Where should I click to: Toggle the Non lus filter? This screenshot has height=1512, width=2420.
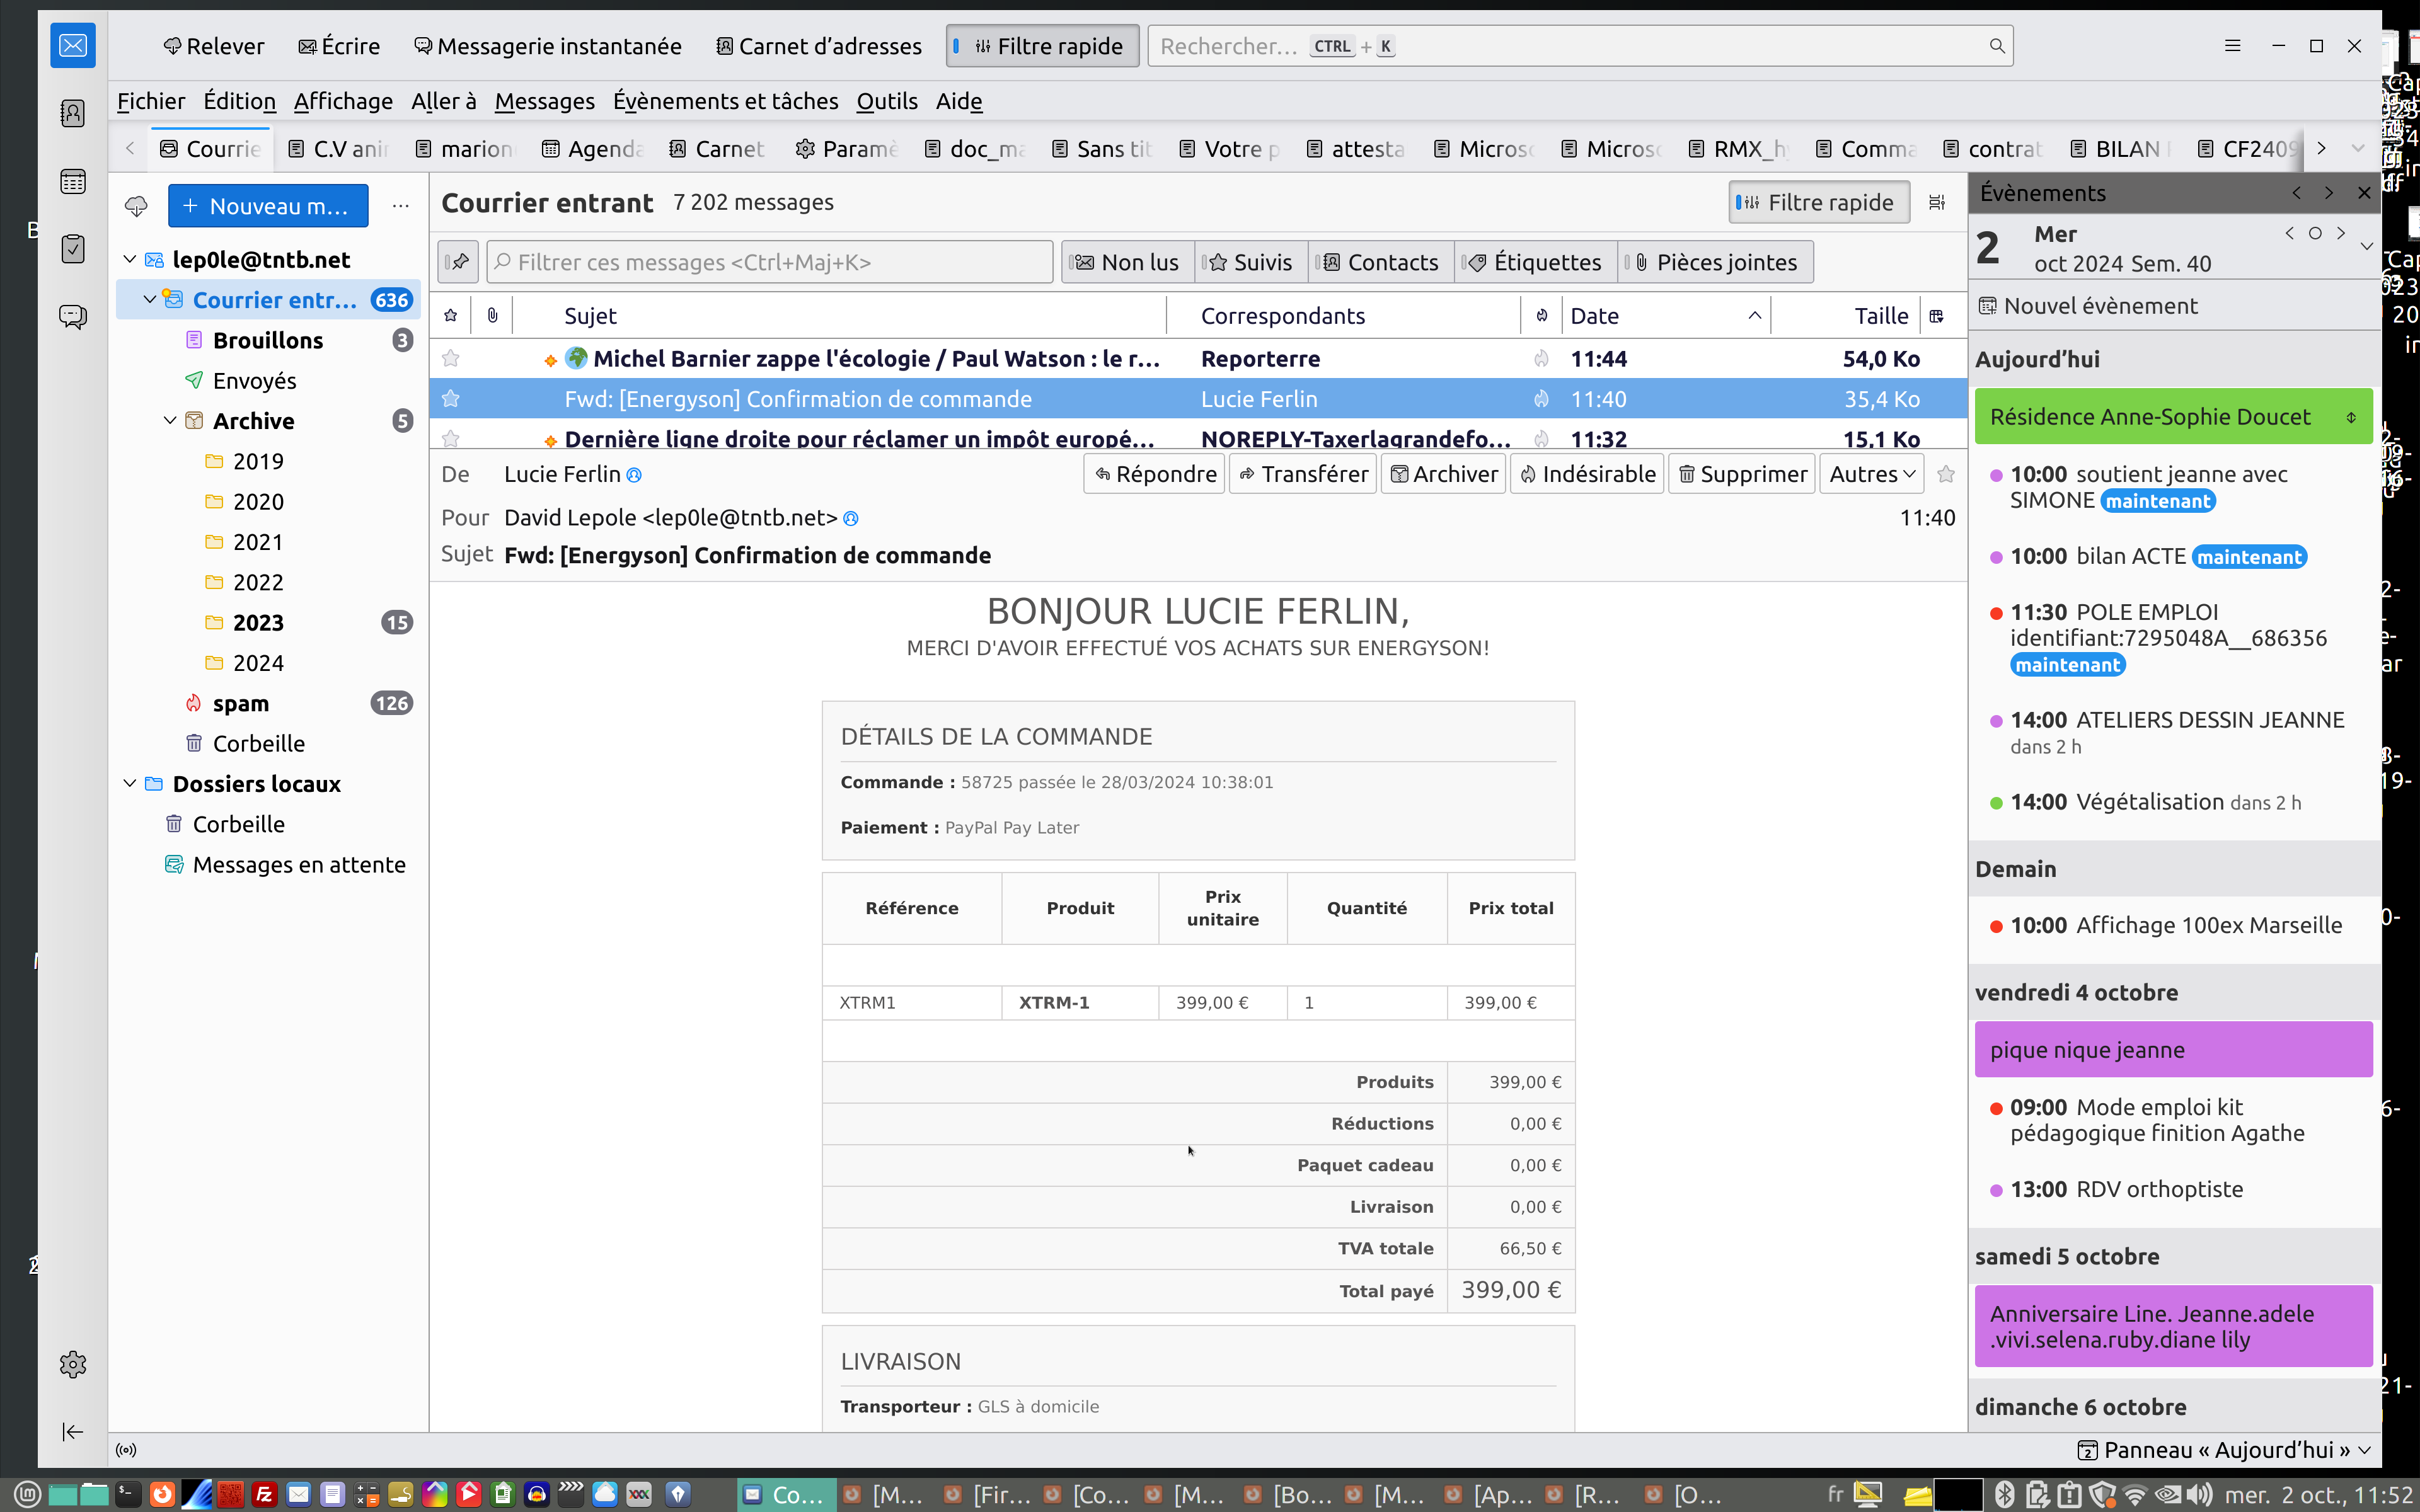coord(1127,262)
